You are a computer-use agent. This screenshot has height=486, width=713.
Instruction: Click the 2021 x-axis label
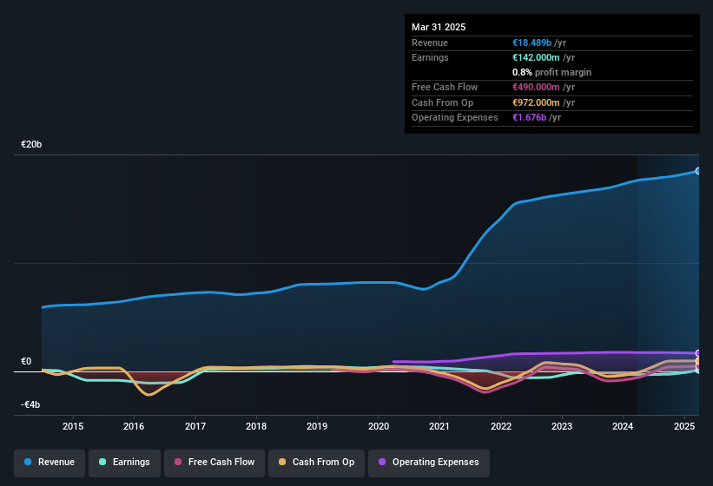pyautogui.click(x=439, y=426)
